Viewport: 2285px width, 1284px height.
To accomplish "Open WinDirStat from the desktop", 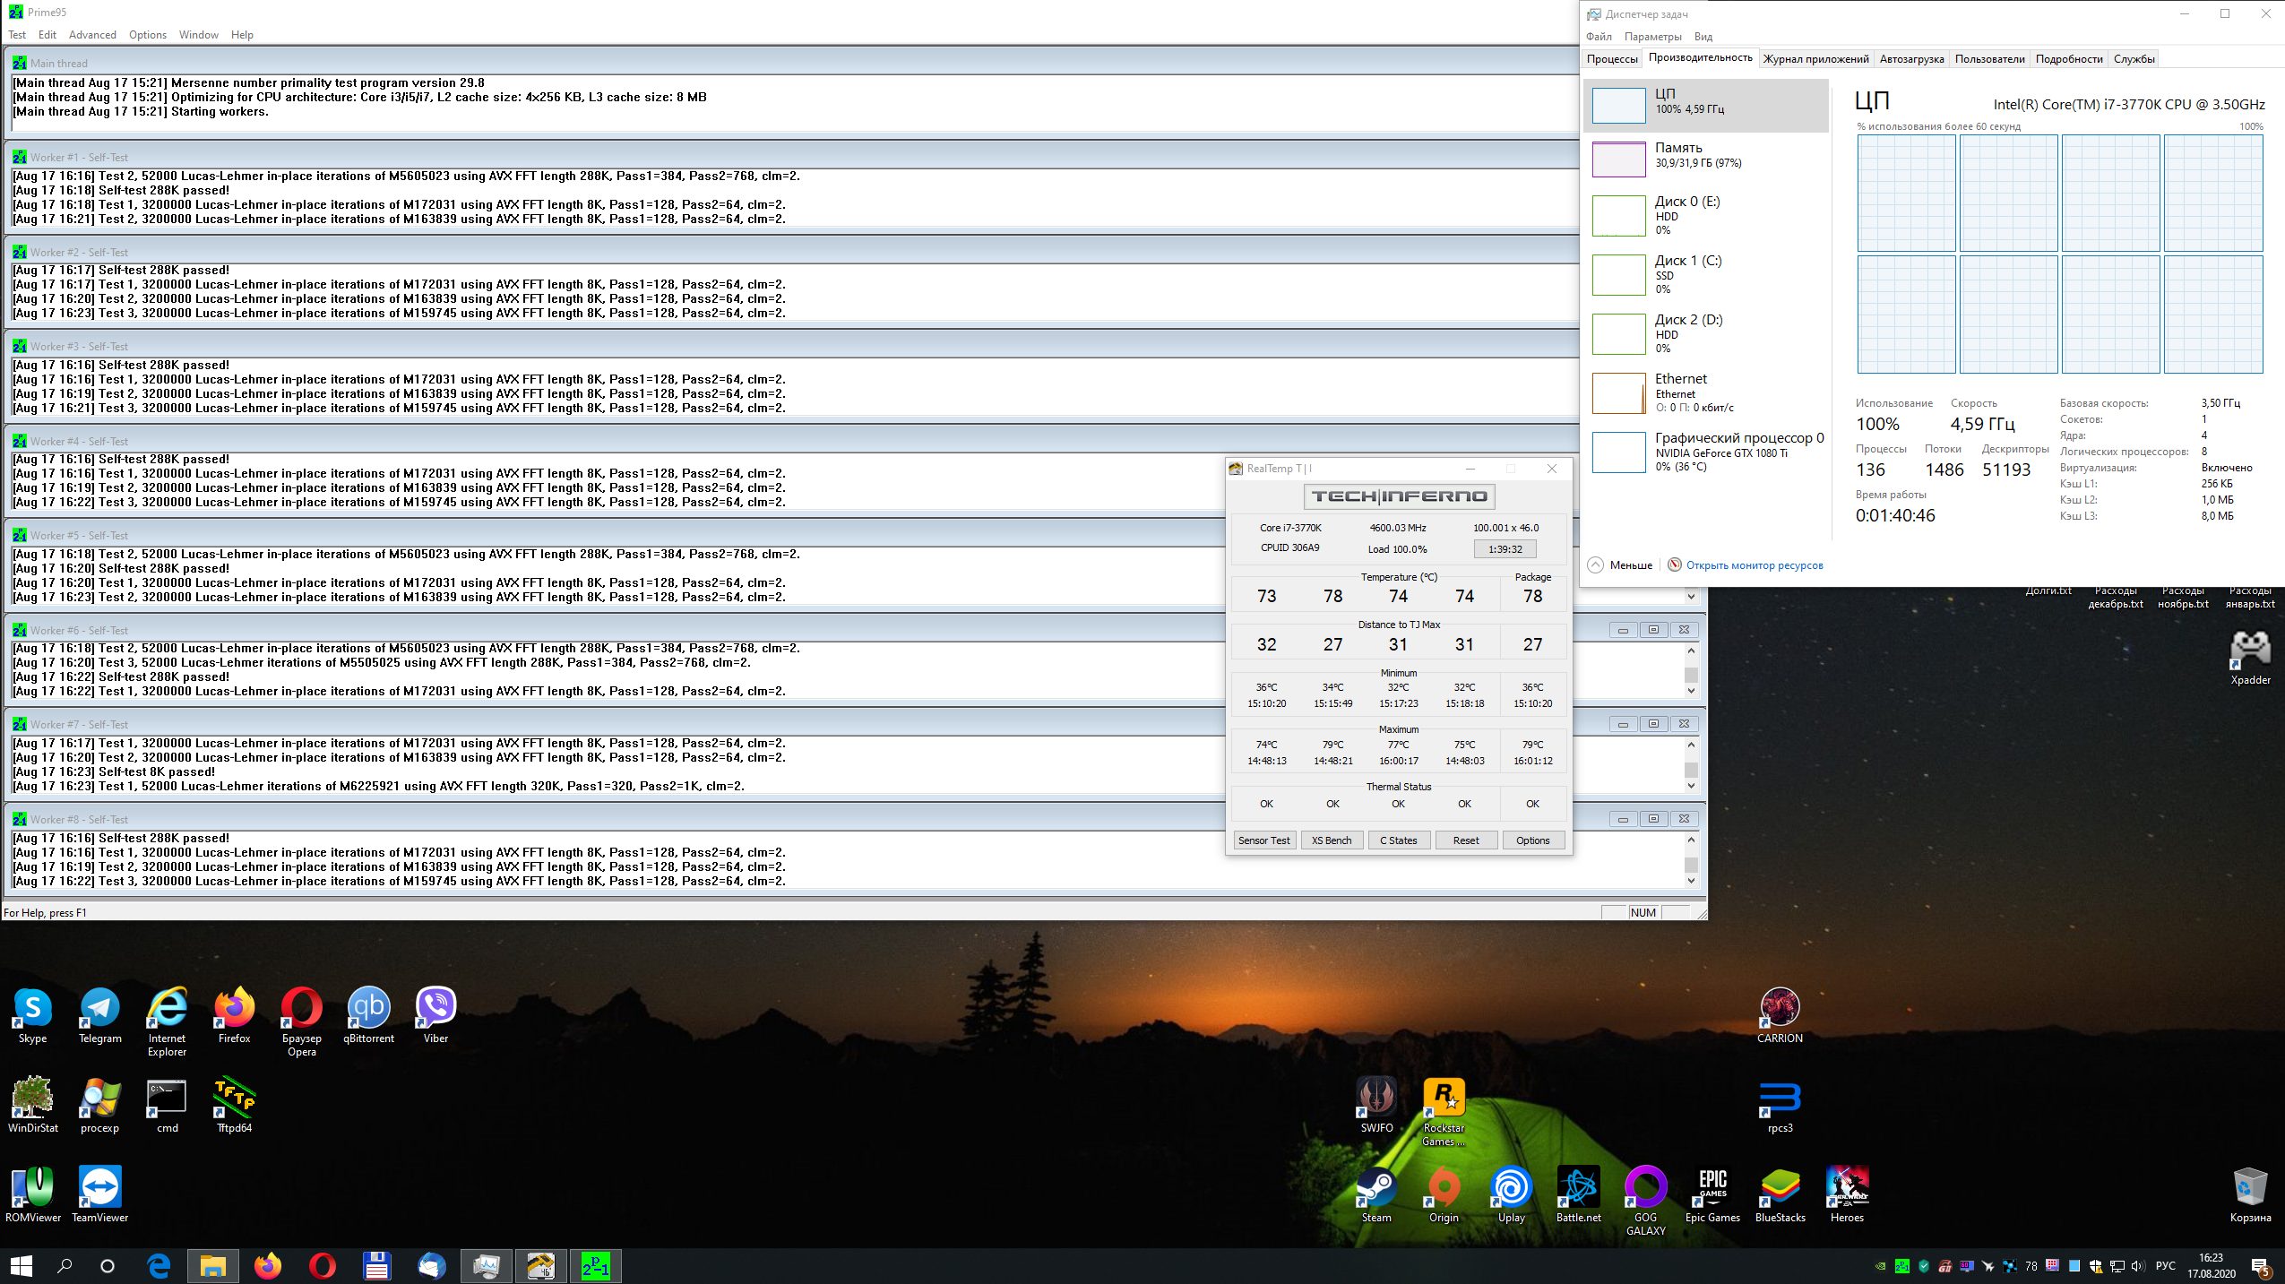I will pyautogui.click(x=32, y=1099).
